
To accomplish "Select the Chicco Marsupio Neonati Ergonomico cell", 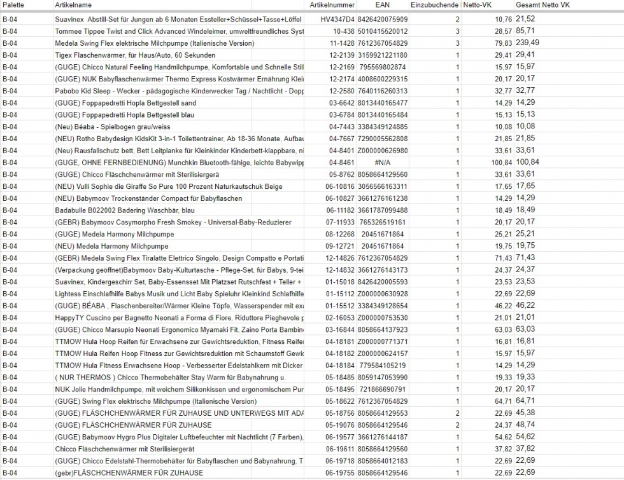I will point(179,329).
